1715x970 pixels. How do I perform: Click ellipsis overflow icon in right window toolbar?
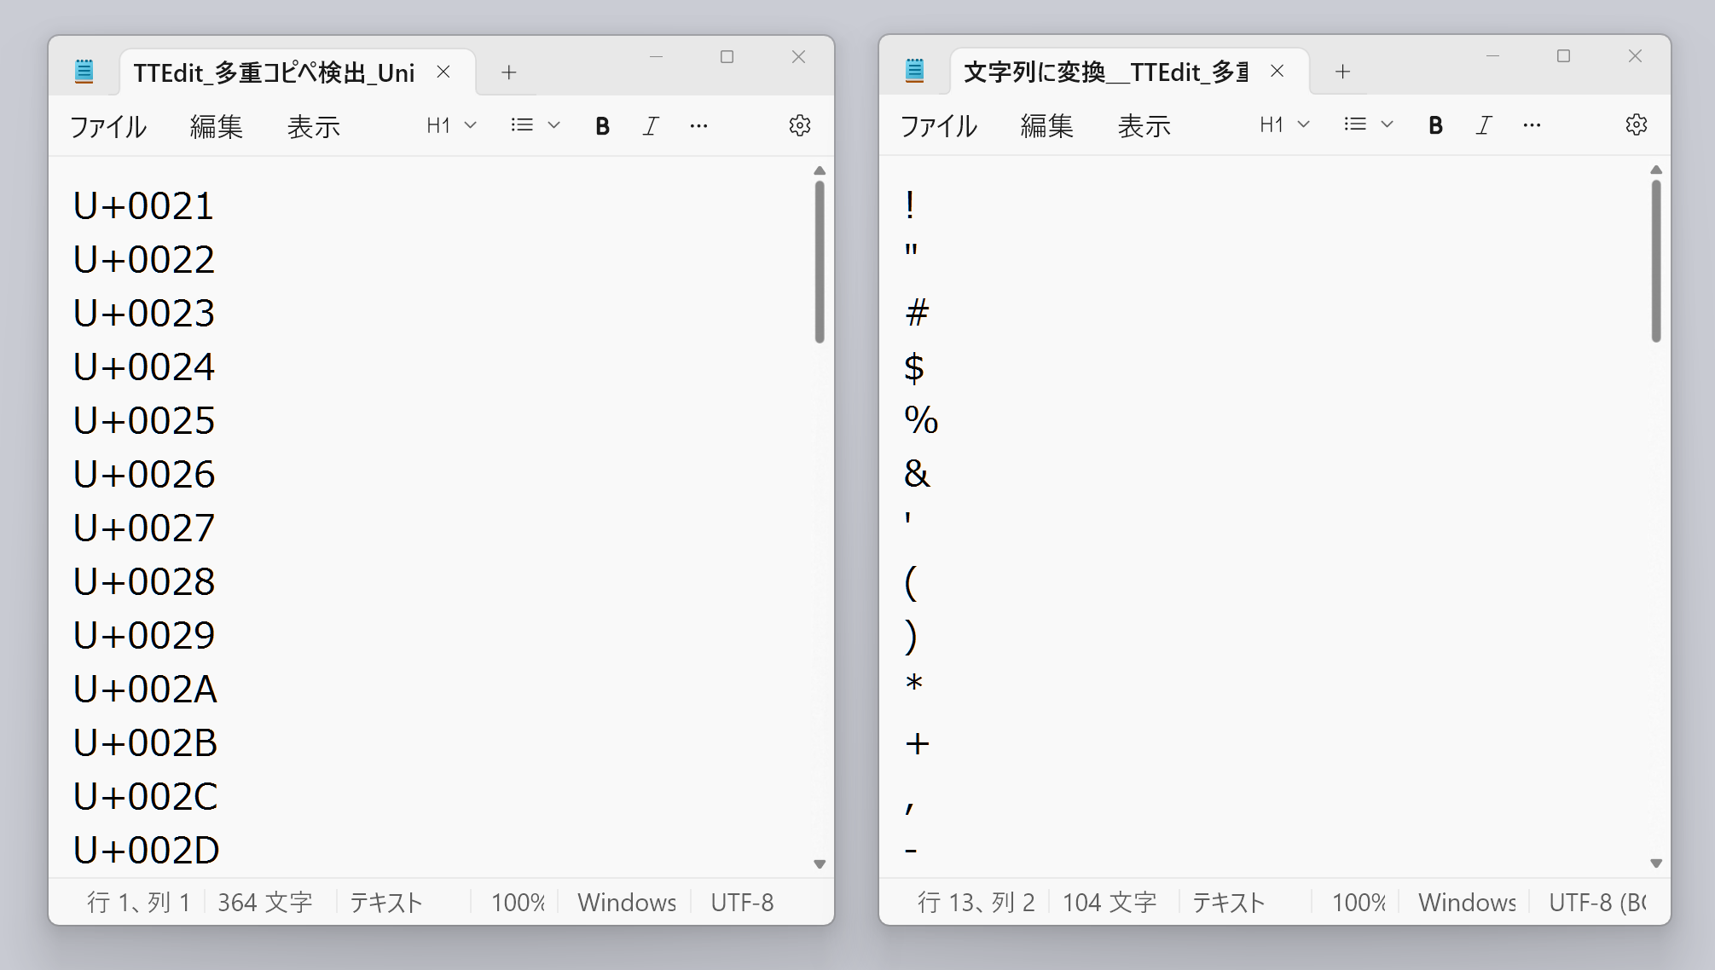tap(1532, 125)
